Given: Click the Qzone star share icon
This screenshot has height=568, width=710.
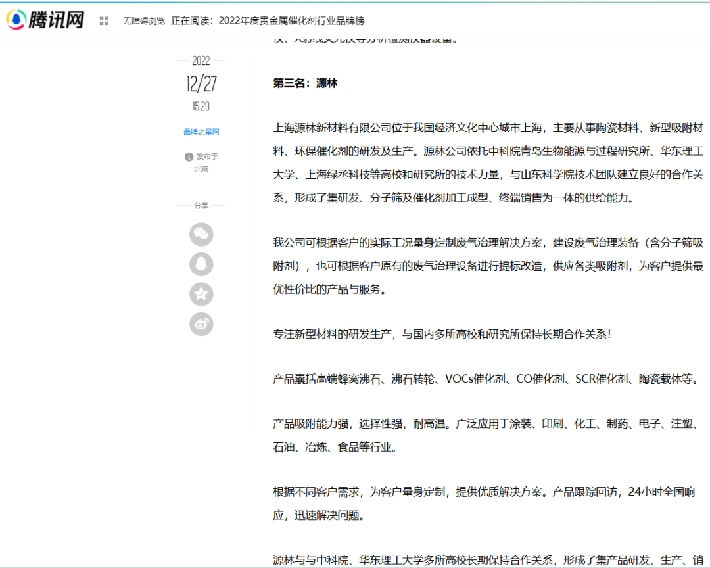Looking at the screenshot, I should tap(201, 295).
